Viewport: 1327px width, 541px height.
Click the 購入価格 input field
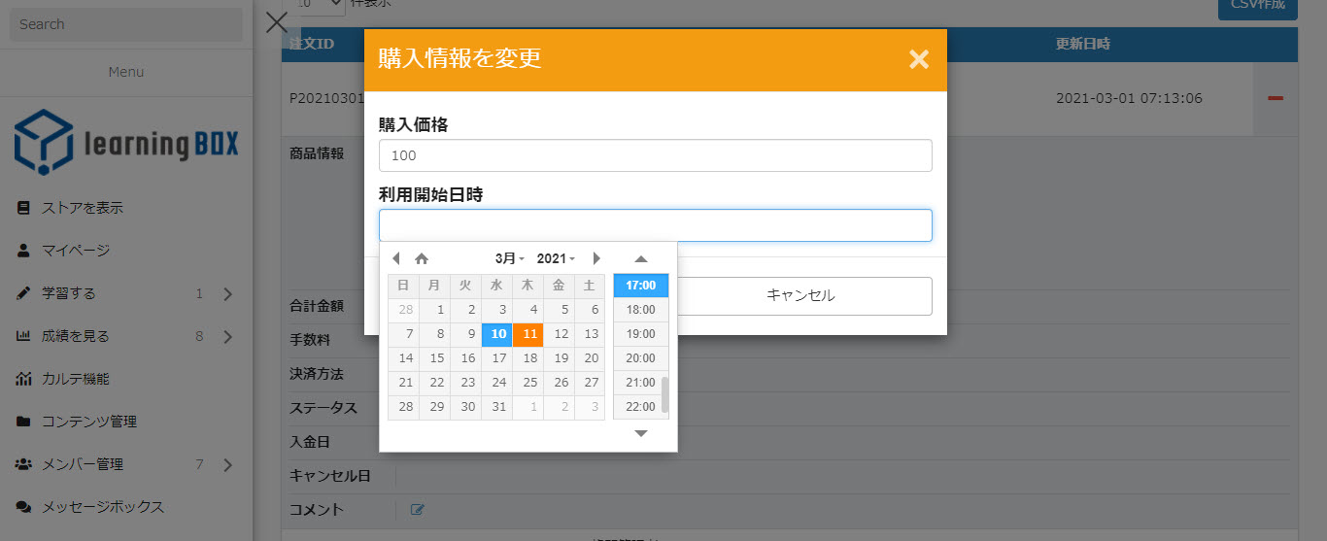click(655, 155)
